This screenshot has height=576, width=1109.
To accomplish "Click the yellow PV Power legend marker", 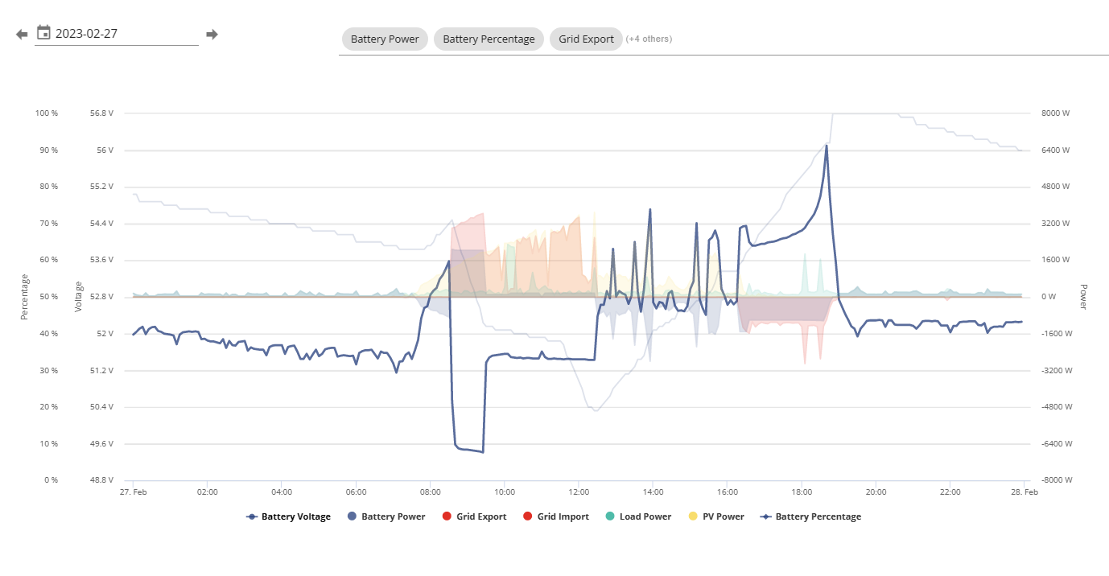I will click(694, 516).
